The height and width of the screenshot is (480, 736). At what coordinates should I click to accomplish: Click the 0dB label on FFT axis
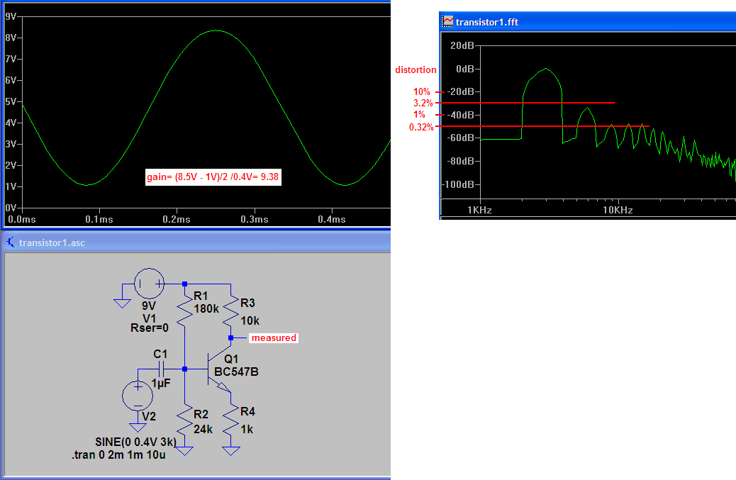coord(465,69)
